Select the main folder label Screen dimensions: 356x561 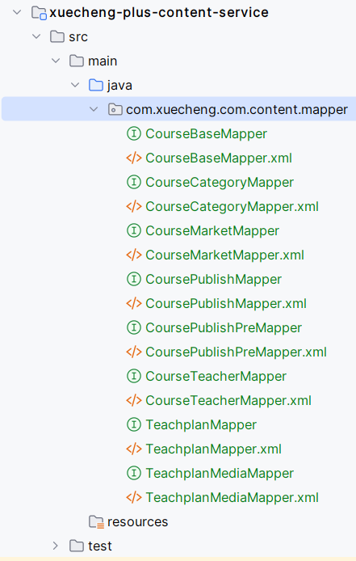point(103,61)
